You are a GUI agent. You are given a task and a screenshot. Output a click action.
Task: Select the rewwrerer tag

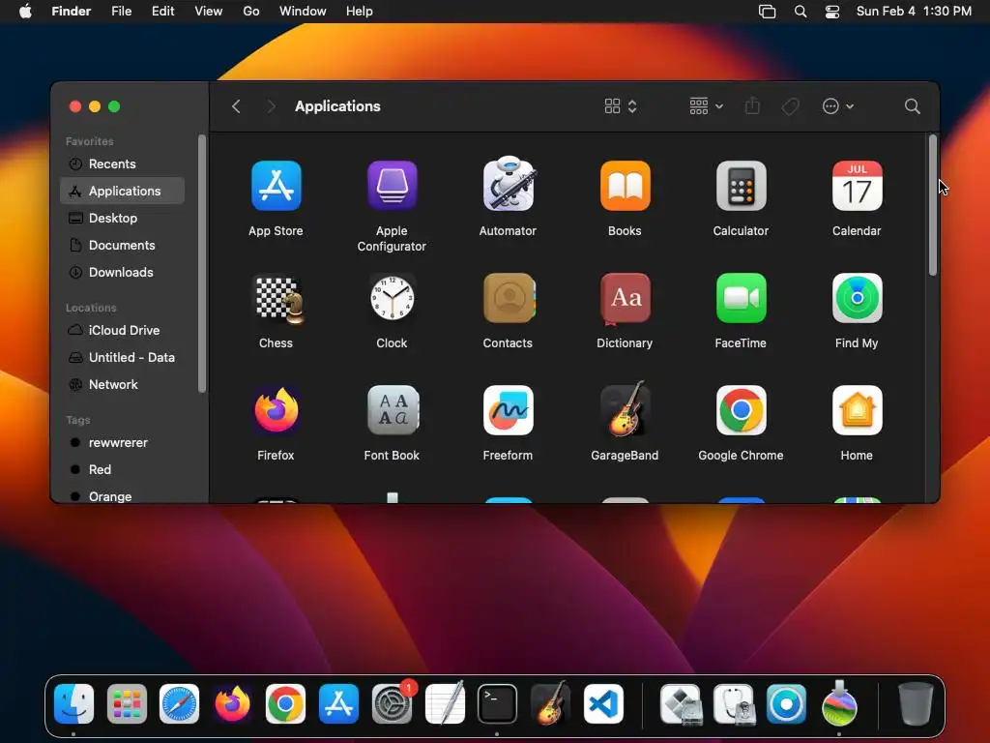tap(123, 443)
